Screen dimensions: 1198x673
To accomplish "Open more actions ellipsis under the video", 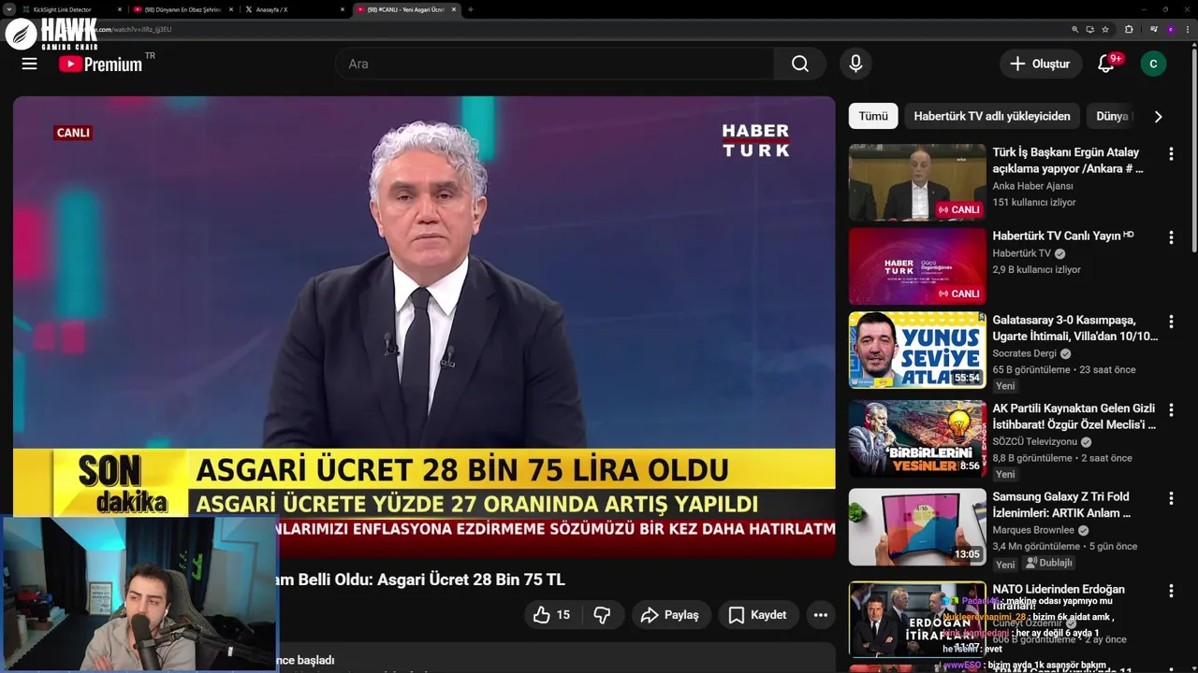I will pos(820,614).
